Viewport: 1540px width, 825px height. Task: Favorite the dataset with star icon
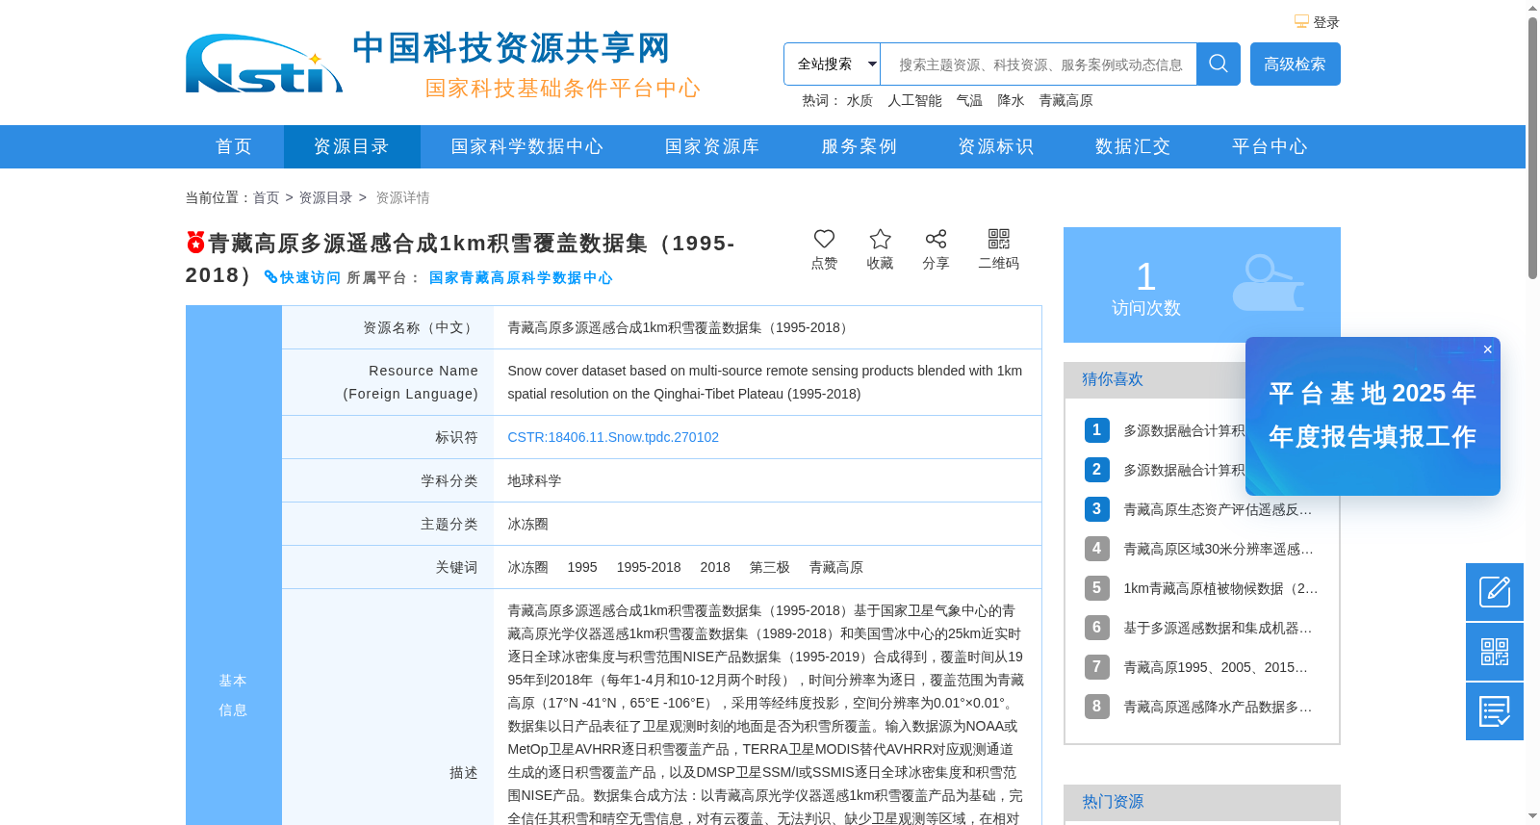880,239
